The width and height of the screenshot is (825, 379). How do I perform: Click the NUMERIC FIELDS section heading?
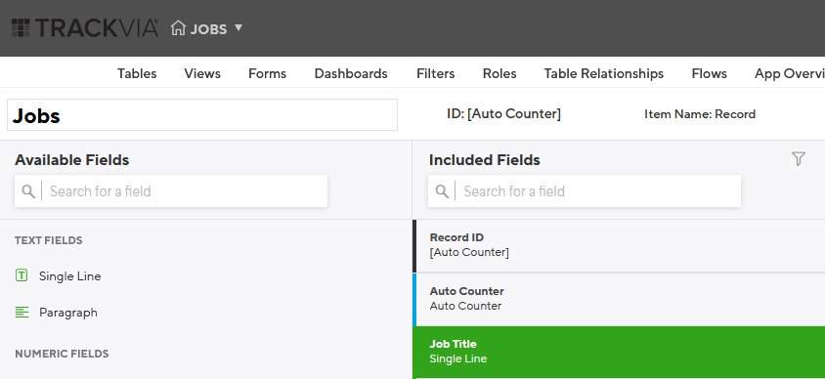click(x=62, y=354)
